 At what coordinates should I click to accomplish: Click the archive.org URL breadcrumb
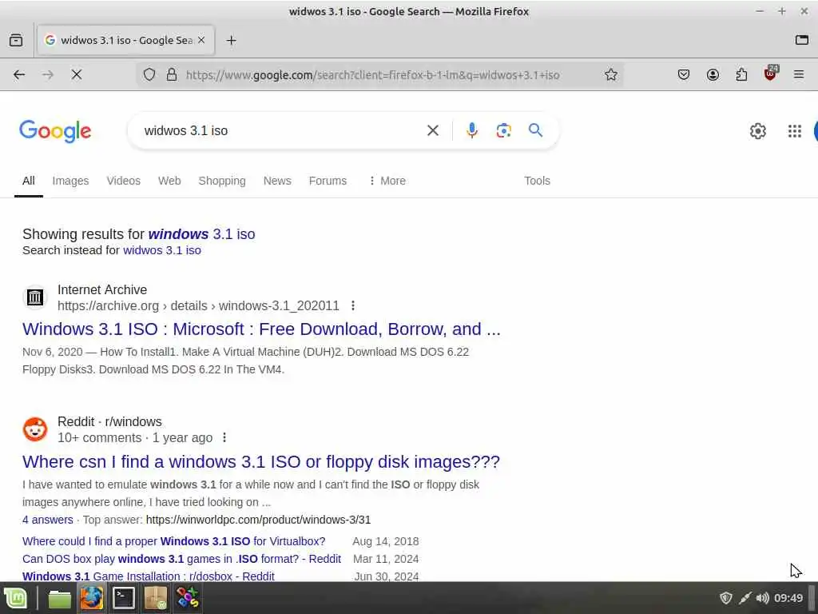(x=198, y=306)
